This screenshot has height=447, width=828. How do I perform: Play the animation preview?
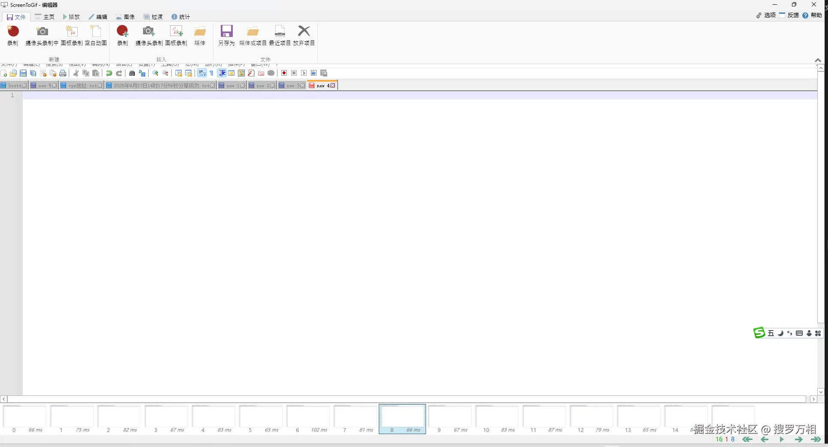point(782,439)
